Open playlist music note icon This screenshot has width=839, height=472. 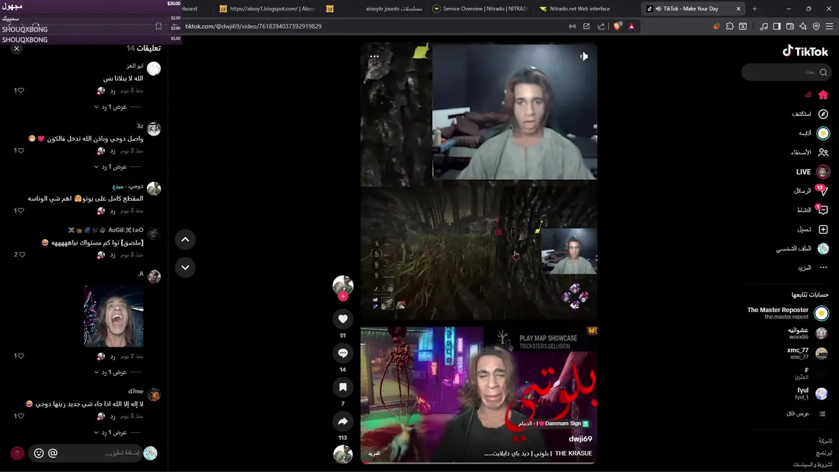click(x=764, y=26)
